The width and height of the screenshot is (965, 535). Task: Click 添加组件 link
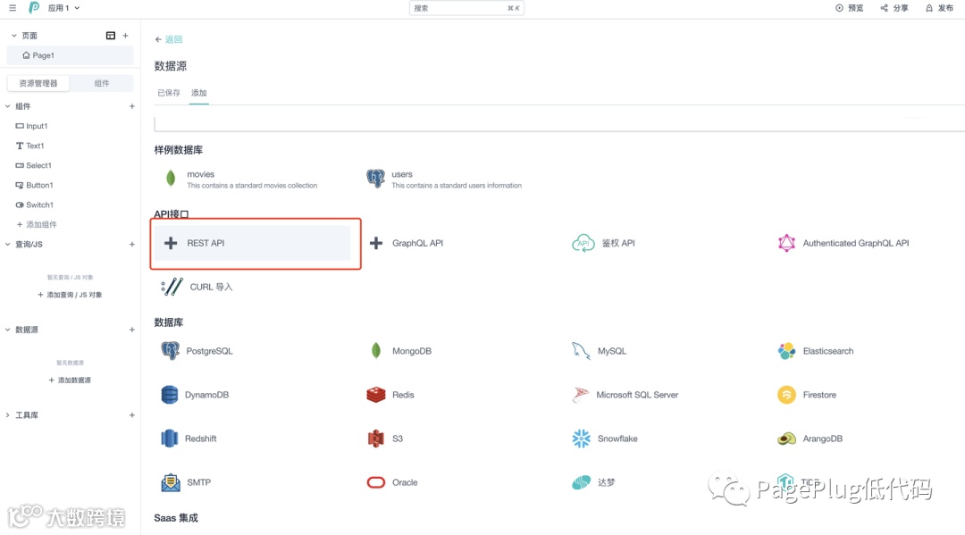pos(37,224)
